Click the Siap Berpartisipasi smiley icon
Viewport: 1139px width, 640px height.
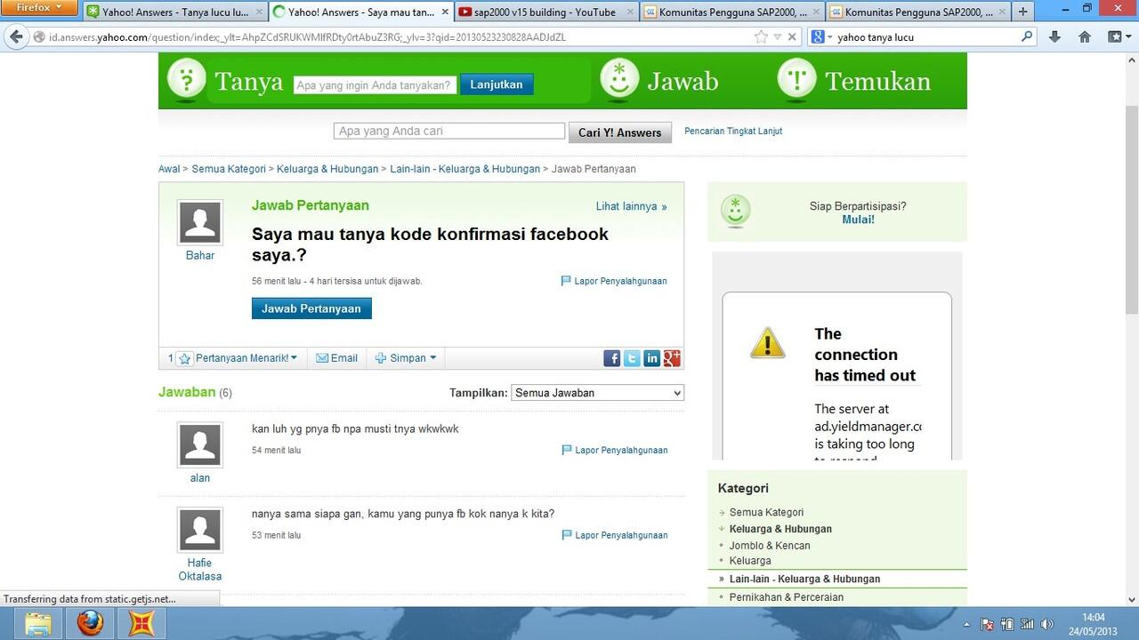736,212
